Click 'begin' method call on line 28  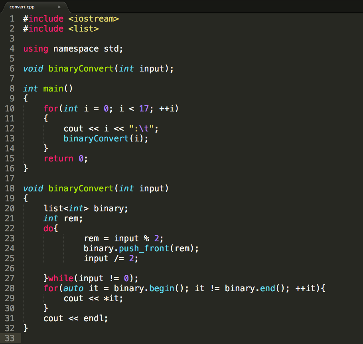162,288
